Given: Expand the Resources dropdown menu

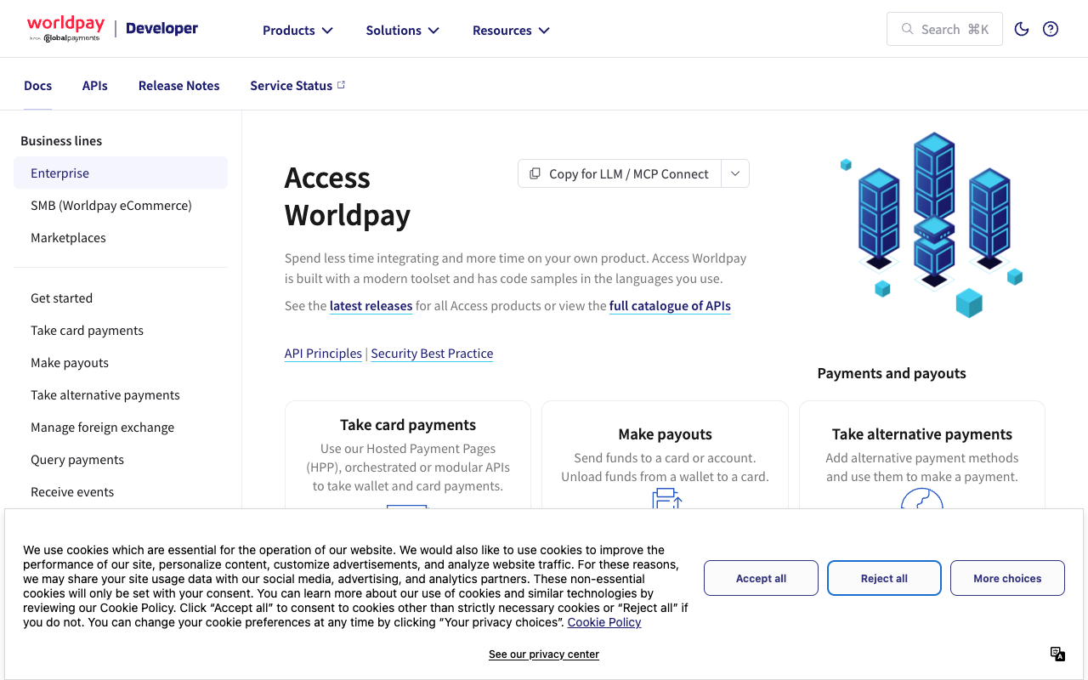Looking at the screenshot, I should coord(511,30).
